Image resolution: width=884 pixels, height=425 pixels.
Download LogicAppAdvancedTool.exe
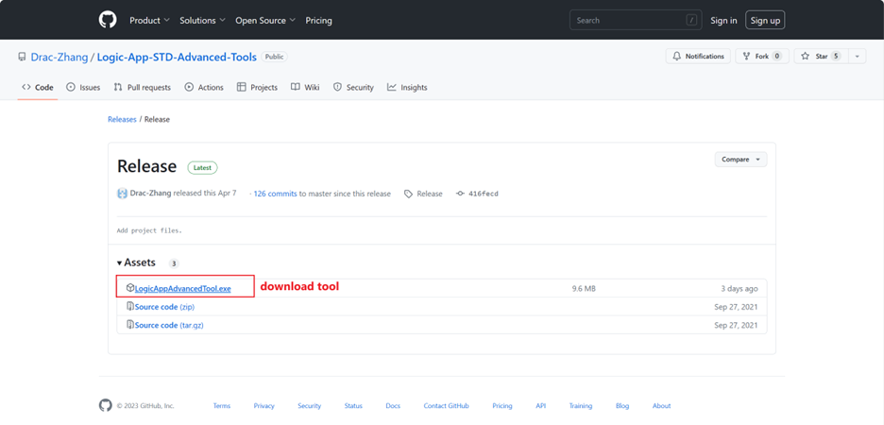click(x=182, y=289)
